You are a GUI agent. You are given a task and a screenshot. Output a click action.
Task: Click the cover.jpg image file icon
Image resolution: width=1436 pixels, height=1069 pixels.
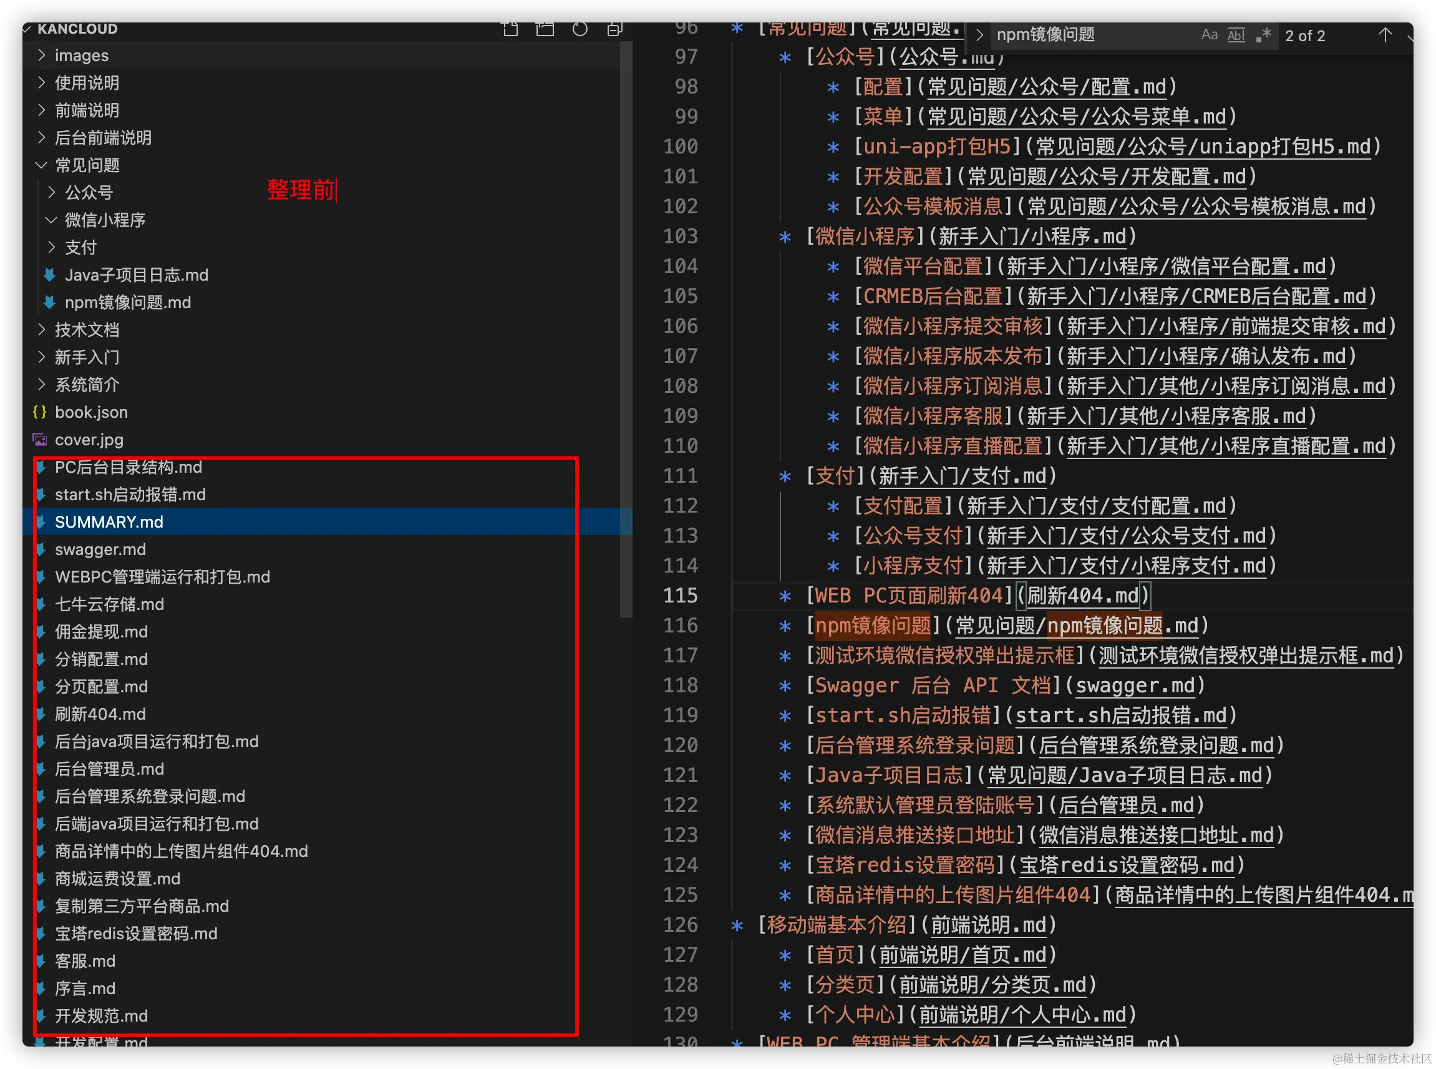click(x=39, y=440)
